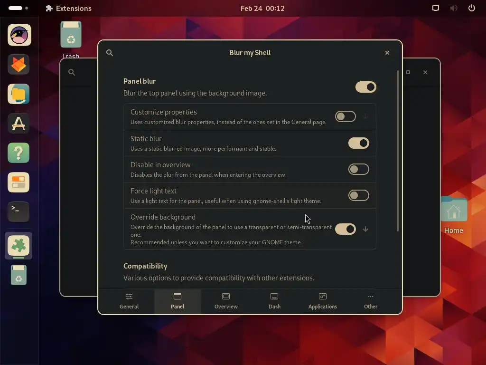Screen dimensions: 486x365
Task: Open the Trash icon in dock
Action: pyautogui.click(x=19, y=275)
